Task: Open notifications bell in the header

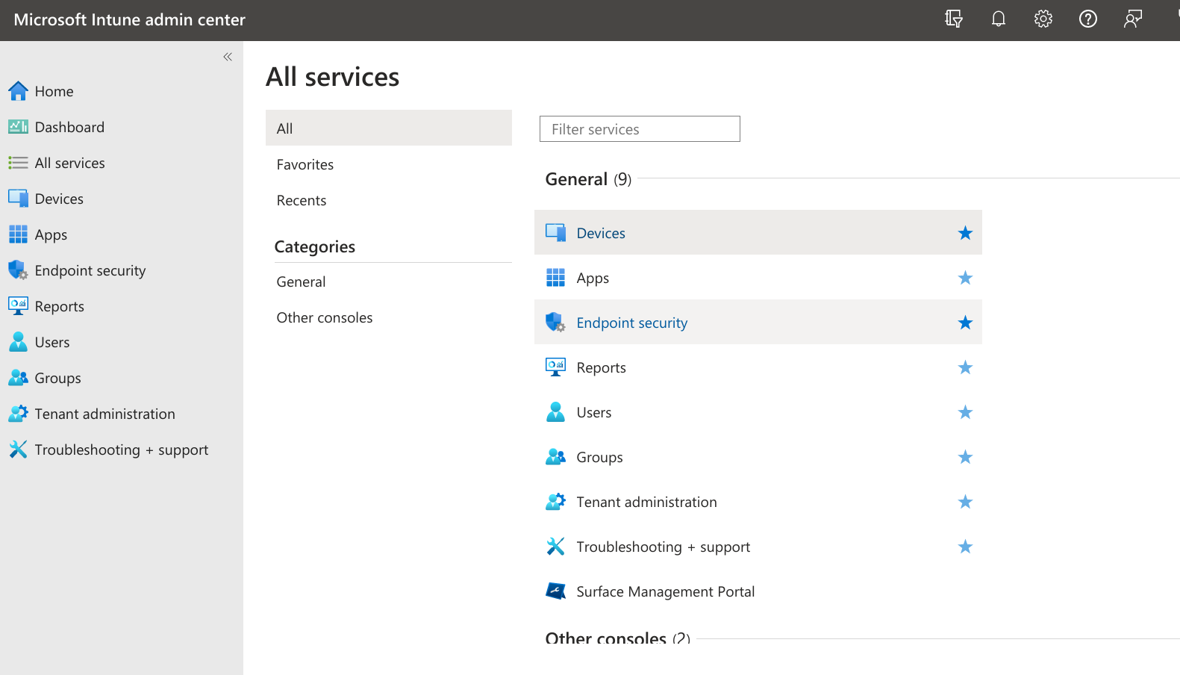Action: click(999, 19)
